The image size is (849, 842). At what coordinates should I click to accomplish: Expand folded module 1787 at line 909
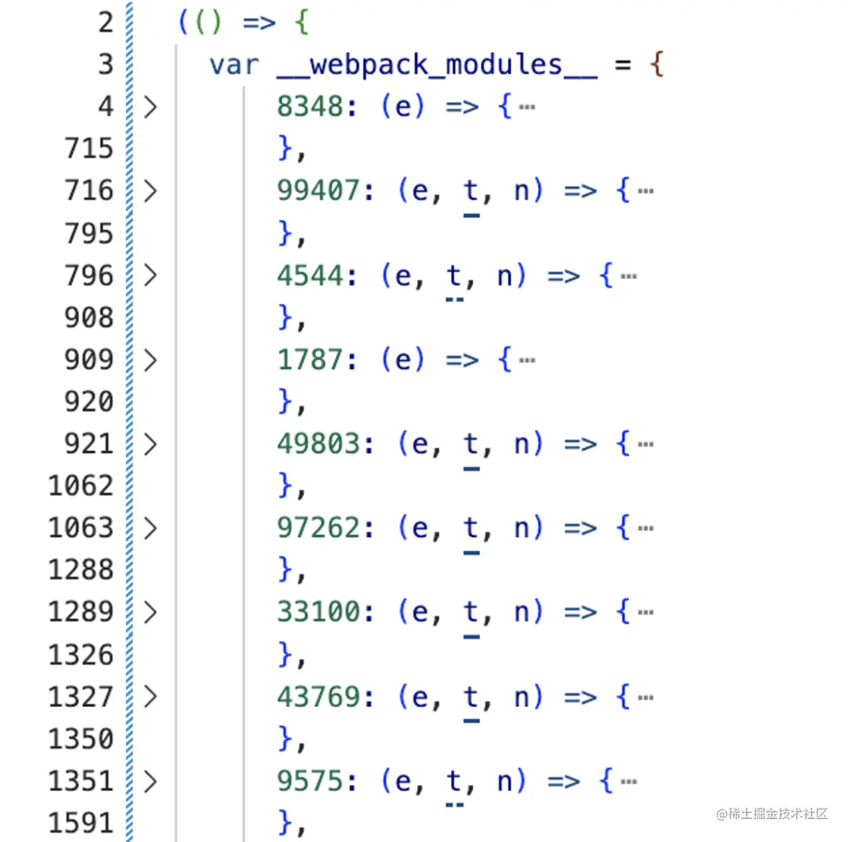coord(150,360)
